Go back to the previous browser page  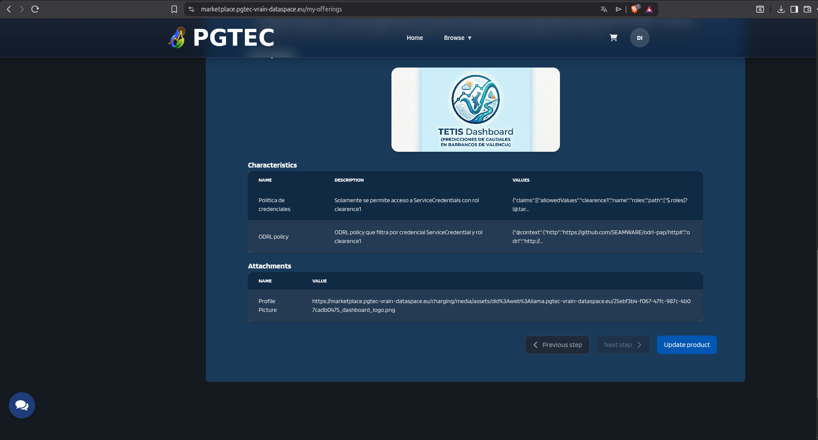click(9, 9)
